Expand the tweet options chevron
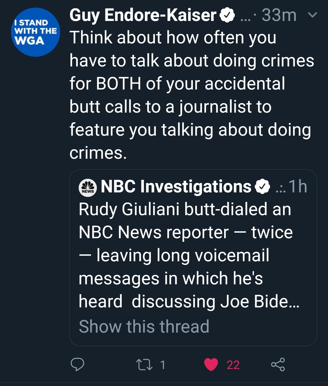328x386 pixels. click(x=313, y=15)
